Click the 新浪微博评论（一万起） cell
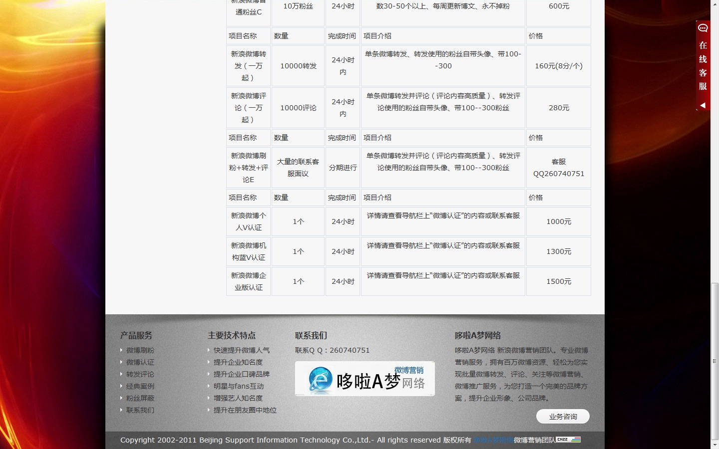 (249, 108)
